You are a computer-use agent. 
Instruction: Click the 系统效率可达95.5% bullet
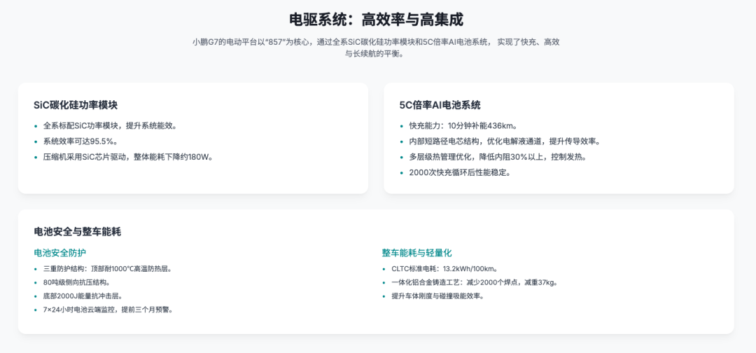[80, 141]
